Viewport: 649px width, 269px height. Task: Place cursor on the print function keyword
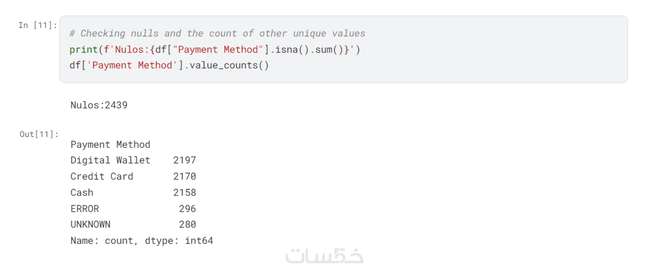tap(84, 50)
